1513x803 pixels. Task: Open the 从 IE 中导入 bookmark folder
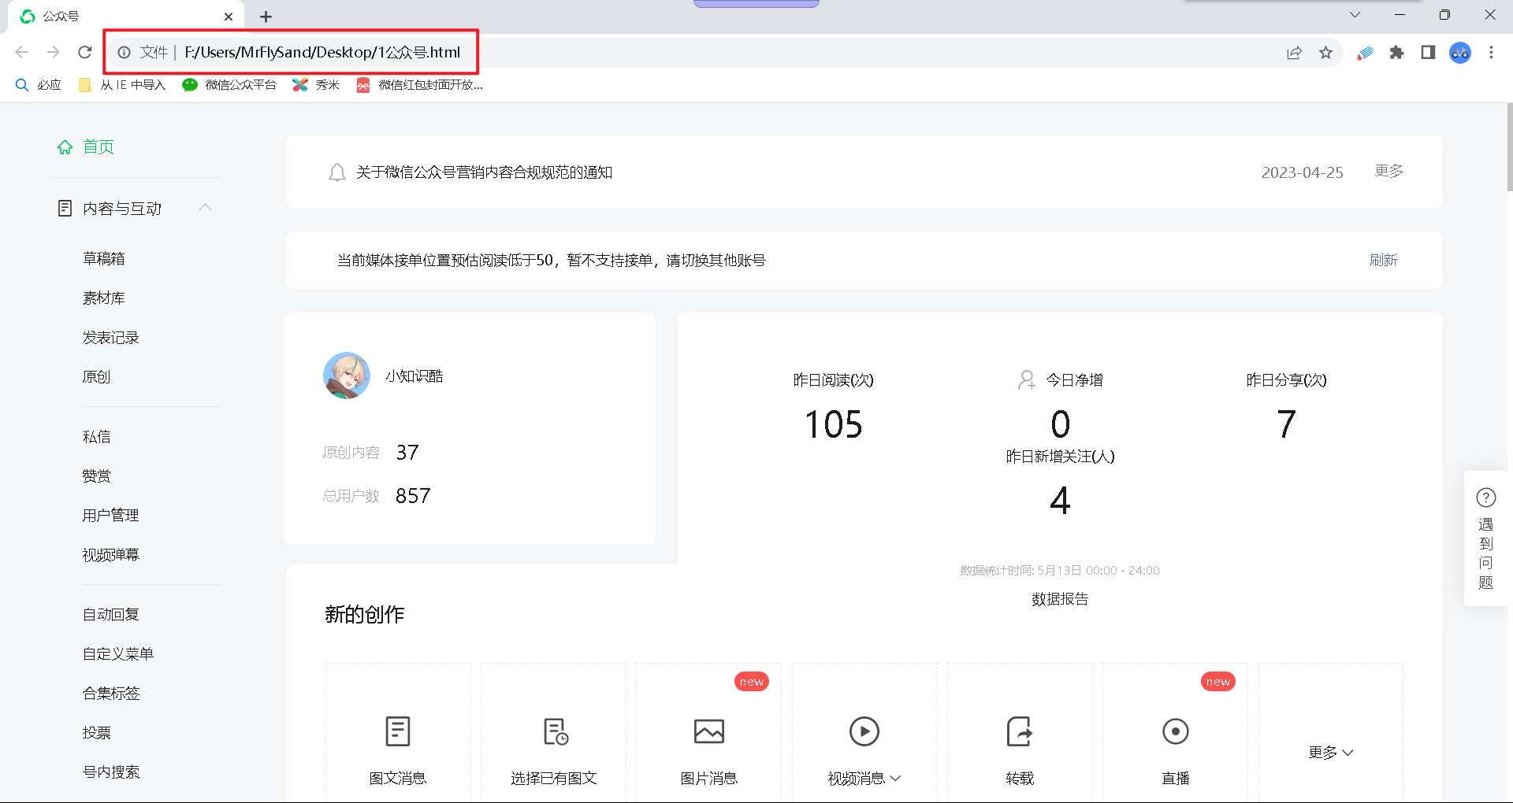(x=123, y=85)
